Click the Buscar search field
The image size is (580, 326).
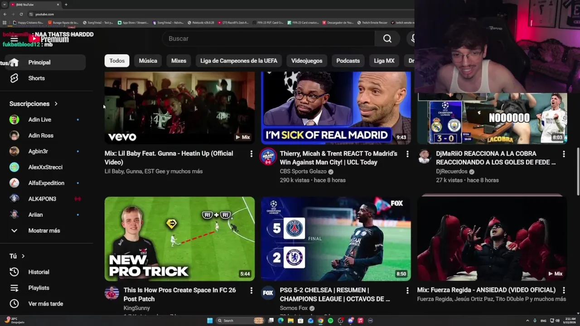(268, 38)
